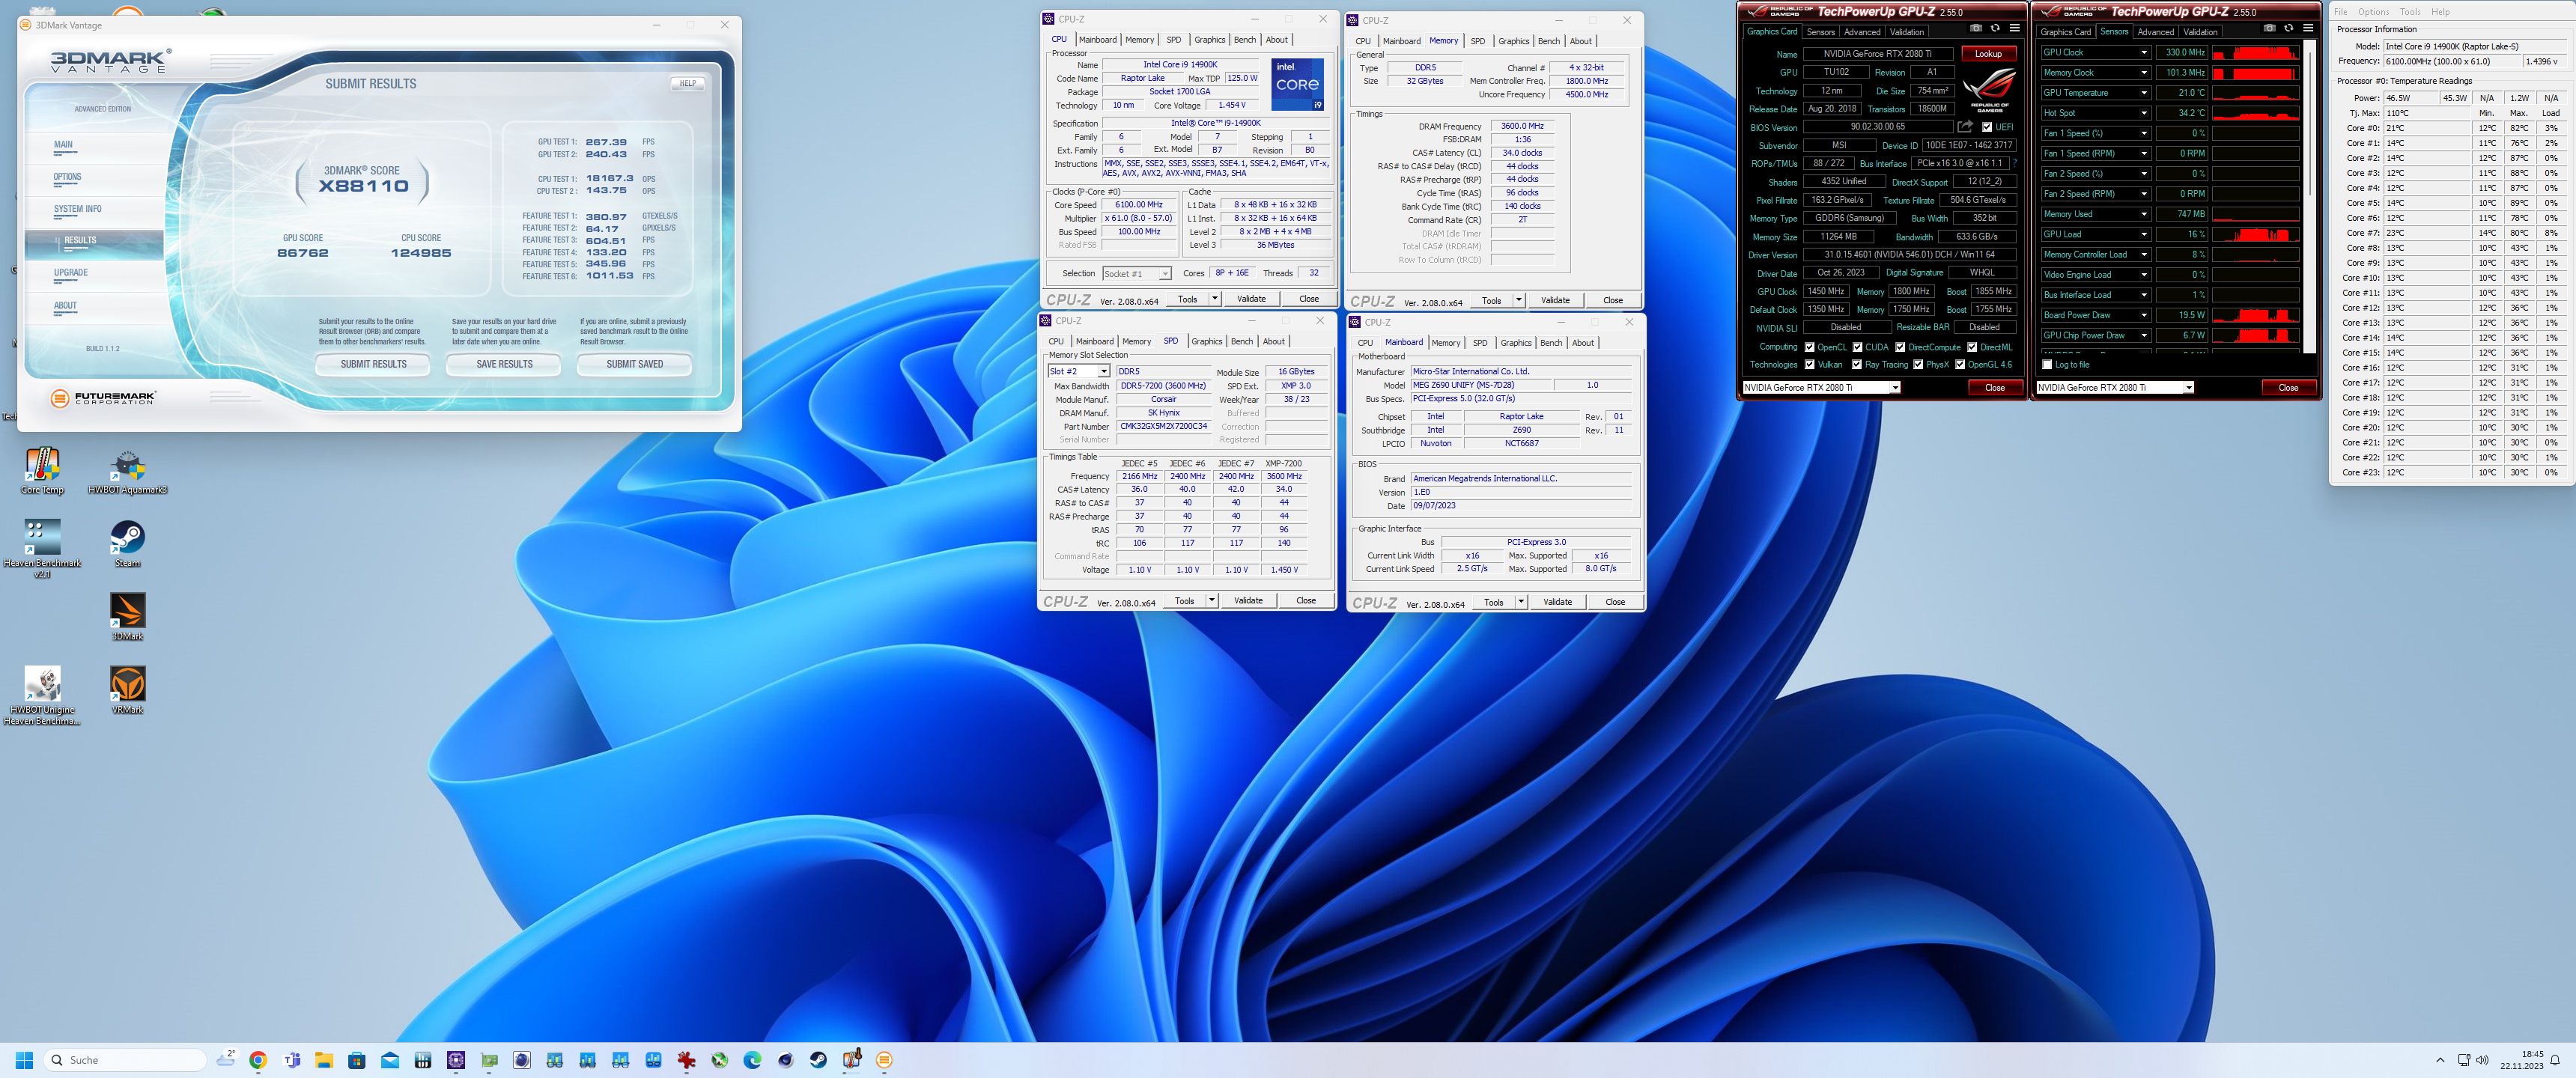The width and height of the screenshot is (2576, 1078).
Task: Switch to Bench tab in CPU-Z CPU window
Action: (x=1244, y=40)
